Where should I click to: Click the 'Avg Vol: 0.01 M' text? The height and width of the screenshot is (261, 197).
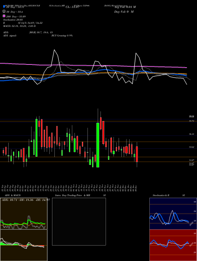(x=125, y=7)
